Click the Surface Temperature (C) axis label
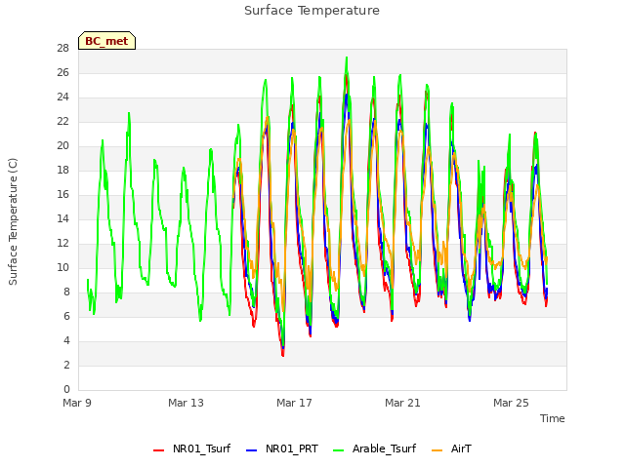The image size is (625, 468). pyautogui.click(x=13, y=221)
